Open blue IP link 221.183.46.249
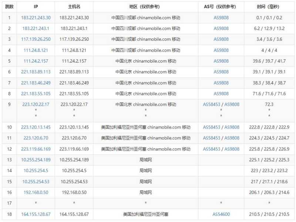 coord(36,83)
